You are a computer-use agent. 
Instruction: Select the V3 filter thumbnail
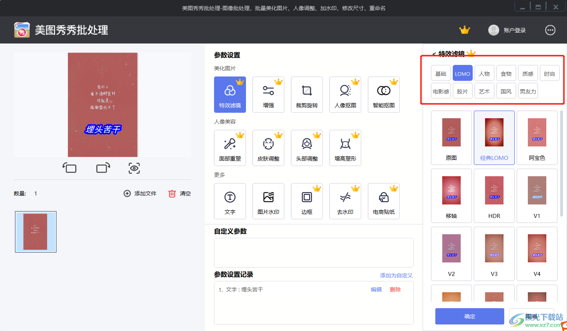[494, 254]
